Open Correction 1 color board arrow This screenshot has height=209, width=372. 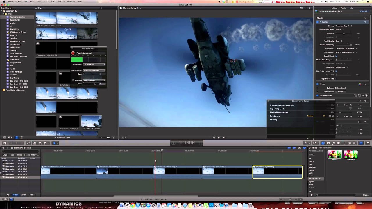click(366, 96)
